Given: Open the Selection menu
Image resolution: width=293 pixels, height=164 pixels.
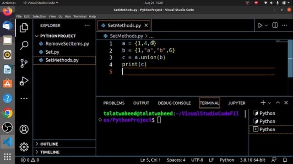Looking at the screenshot, I should (x=39, y=16).
